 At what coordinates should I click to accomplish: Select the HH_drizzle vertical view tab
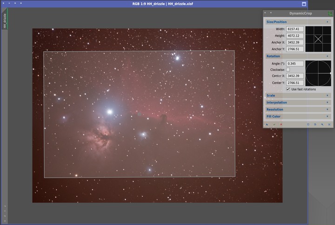[5, 20]
